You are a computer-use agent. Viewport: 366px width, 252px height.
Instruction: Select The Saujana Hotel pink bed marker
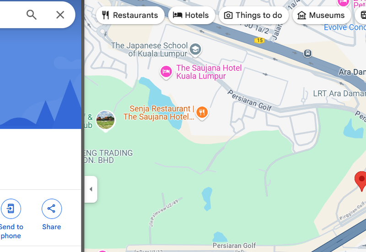click(166, 72)
